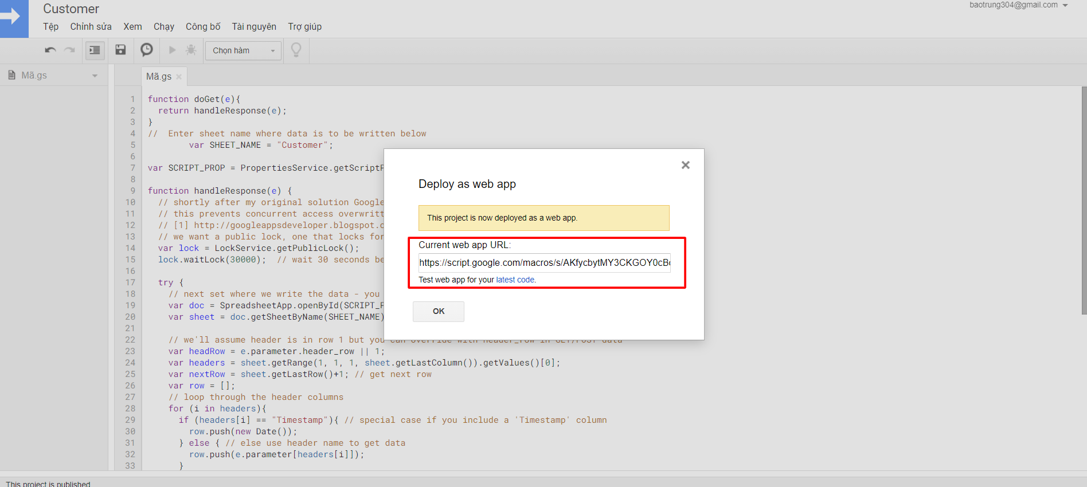The height and width of the screenshot is (487, 1087).
Task: Click the redo arrow icon
Action: coord(69,50)
